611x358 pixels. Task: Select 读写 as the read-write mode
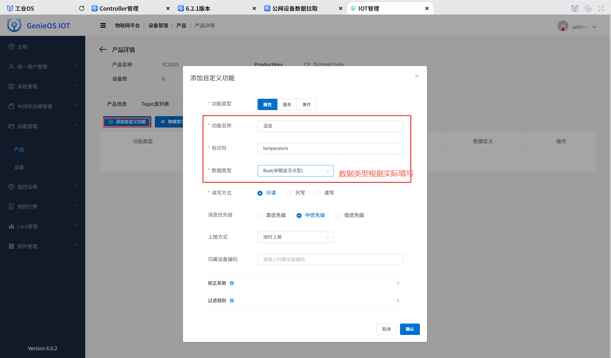pyautogui.click(x=318, y=193)
